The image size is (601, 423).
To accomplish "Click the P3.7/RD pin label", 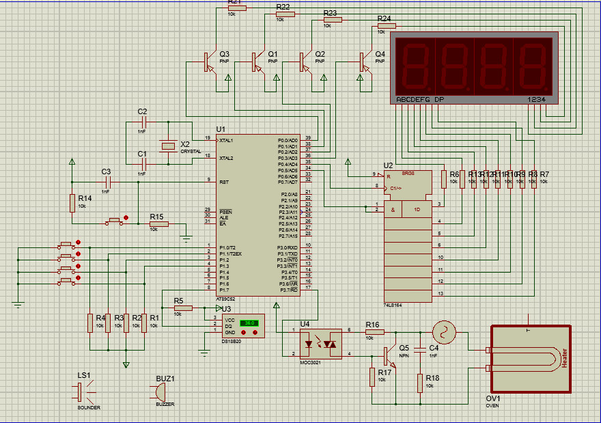I will tap(288, 290).
